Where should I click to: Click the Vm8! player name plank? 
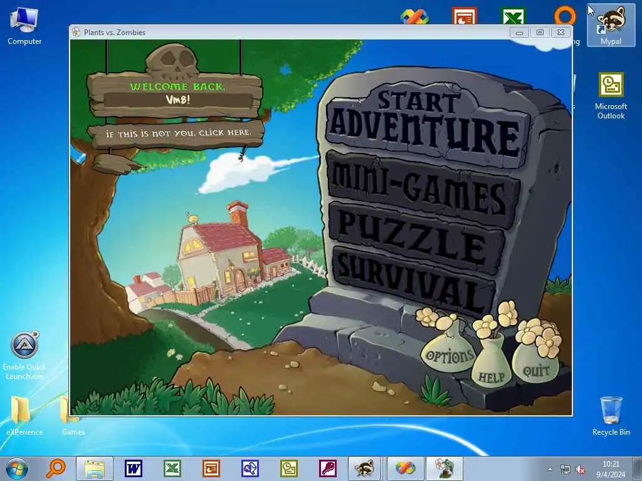[x=177, y=100]
